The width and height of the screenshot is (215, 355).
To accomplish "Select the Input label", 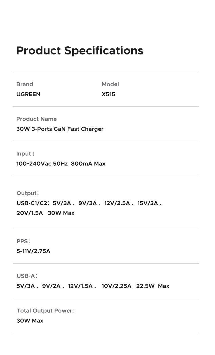I will pyautogui.click(x=25, y=154).
